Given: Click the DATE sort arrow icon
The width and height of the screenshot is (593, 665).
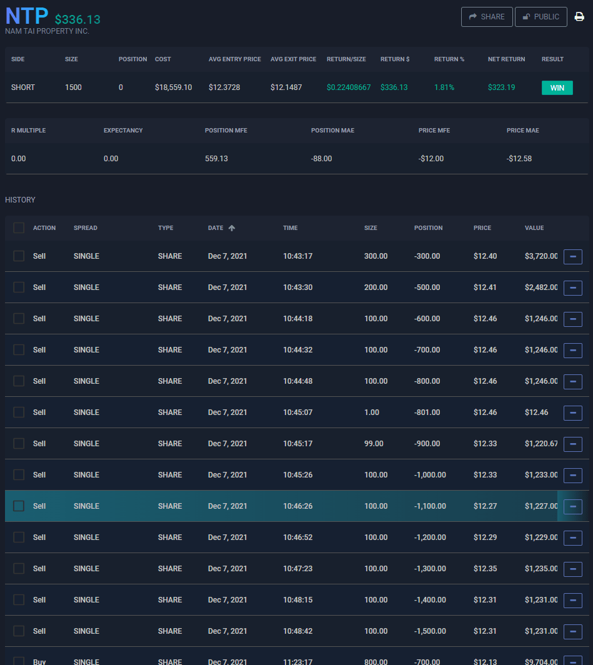Looking at the screenshot, I should tap(231, 227).
